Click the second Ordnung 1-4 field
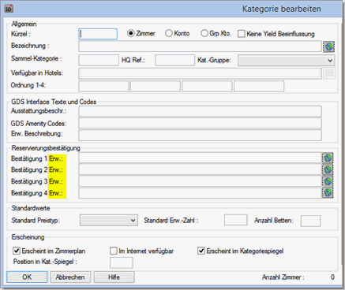Image resolution: width=345 pixels, height=290 pixels. [x=156, y=87]
